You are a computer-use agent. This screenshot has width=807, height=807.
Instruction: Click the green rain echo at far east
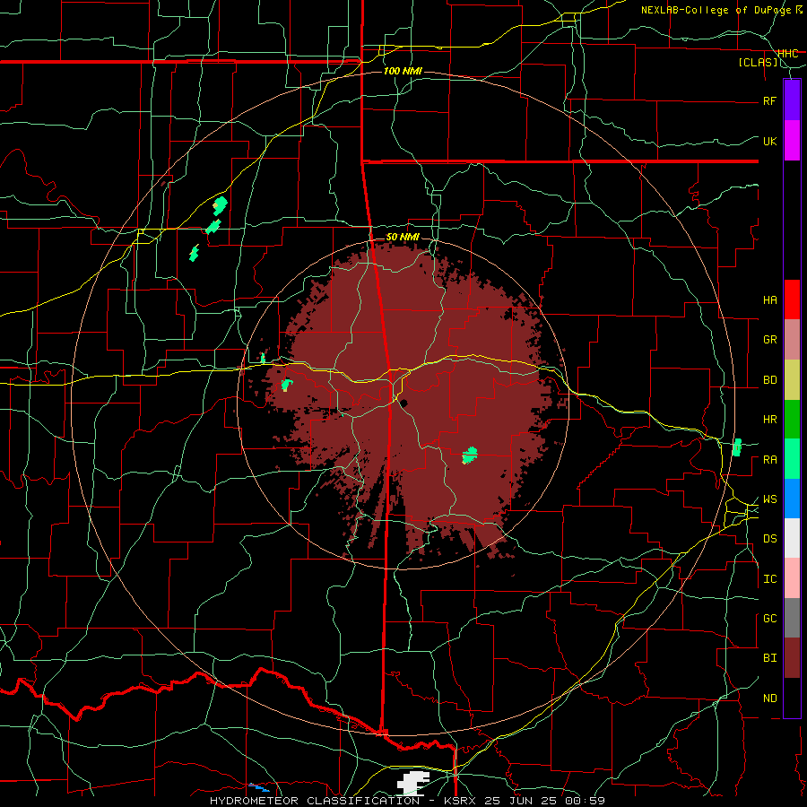[736, 447]
